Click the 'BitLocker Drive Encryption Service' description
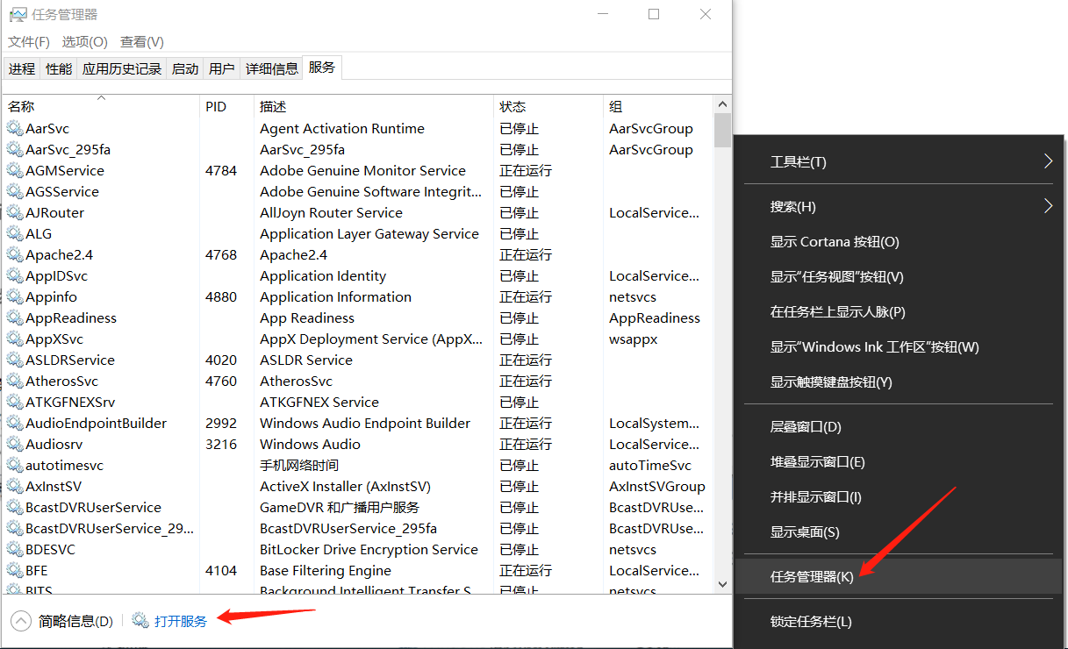Screen dimensions: 1068x649 [x=369, y=549]
